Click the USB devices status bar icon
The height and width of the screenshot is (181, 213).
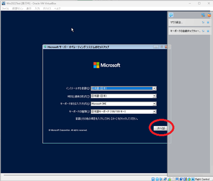click(169, 179)
